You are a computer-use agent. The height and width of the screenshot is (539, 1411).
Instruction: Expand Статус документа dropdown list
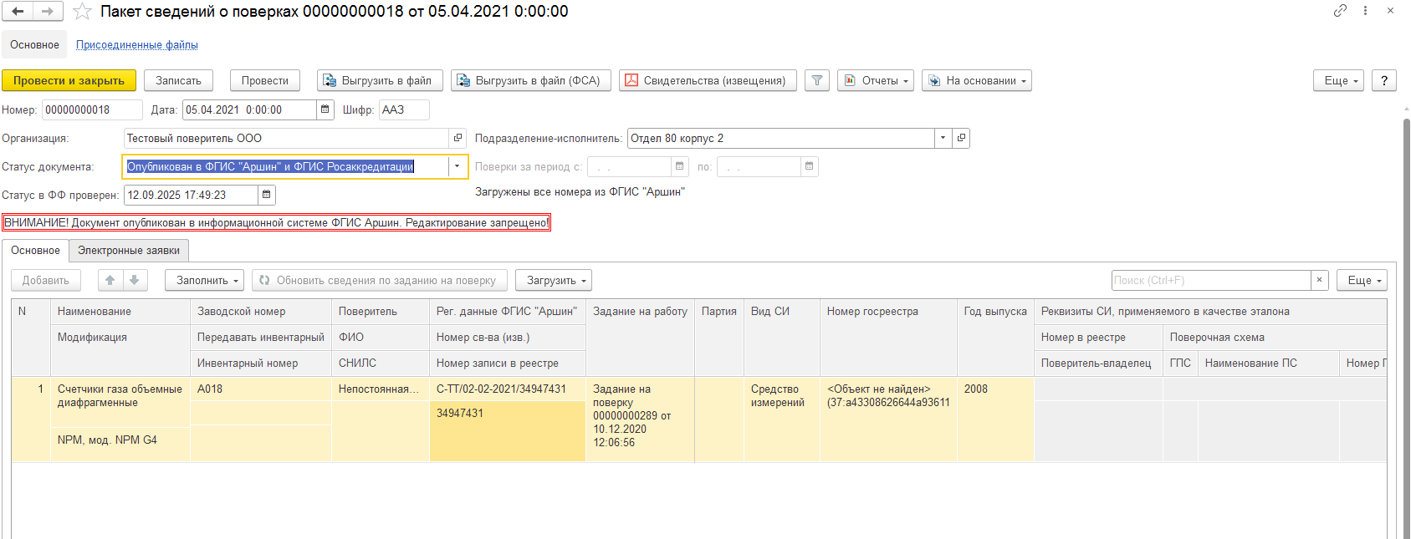tap(458, 166)
